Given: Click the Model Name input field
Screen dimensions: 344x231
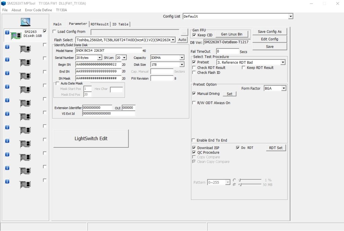Looking at the screenshot, I should (x=109, y=51).
